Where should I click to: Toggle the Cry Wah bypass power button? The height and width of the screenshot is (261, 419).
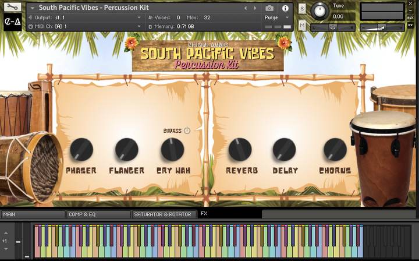pyautogui.click(x=187, y=130)
